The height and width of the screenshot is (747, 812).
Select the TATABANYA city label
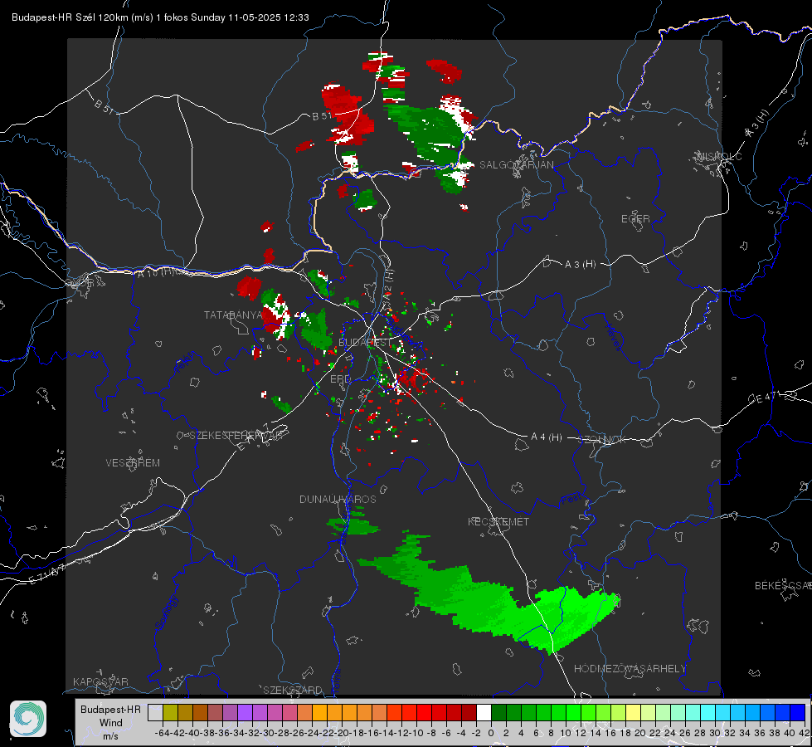(x=234, y=315)
